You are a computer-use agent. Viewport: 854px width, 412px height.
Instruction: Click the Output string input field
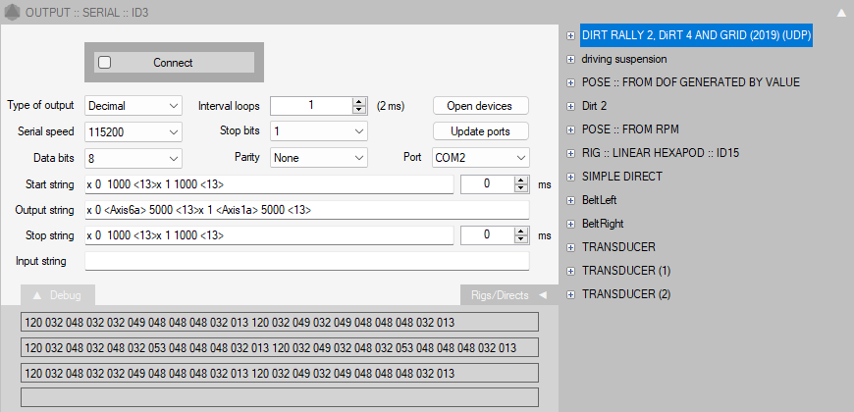click(x=307, y=210)
